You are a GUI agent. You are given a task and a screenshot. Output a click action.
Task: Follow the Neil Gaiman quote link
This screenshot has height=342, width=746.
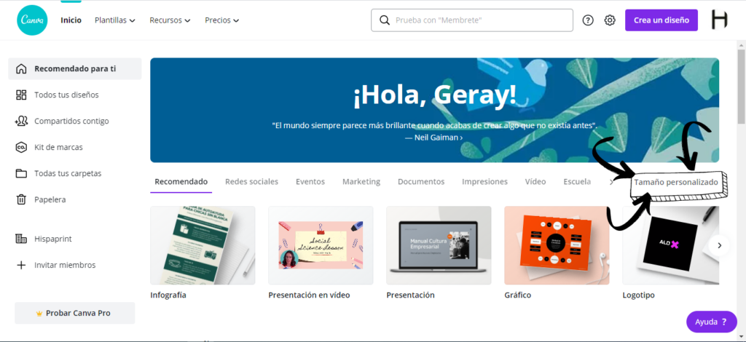[433, 138]
